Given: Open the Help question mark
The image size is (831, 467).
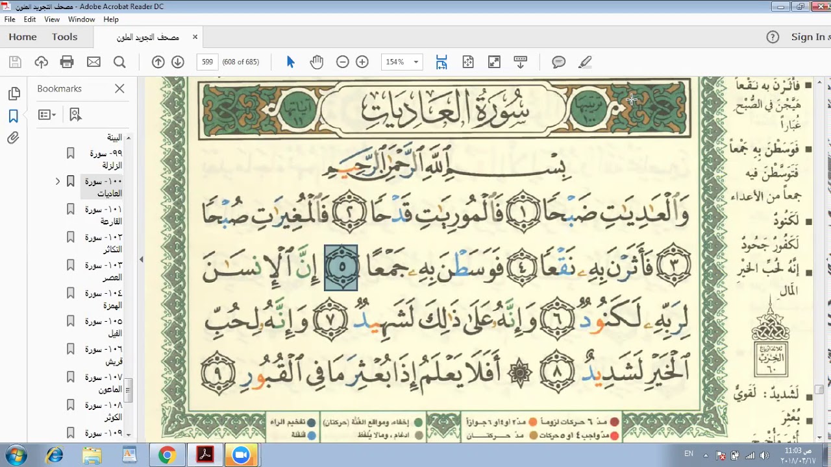Looking at the screenshot, I should 773,37.
